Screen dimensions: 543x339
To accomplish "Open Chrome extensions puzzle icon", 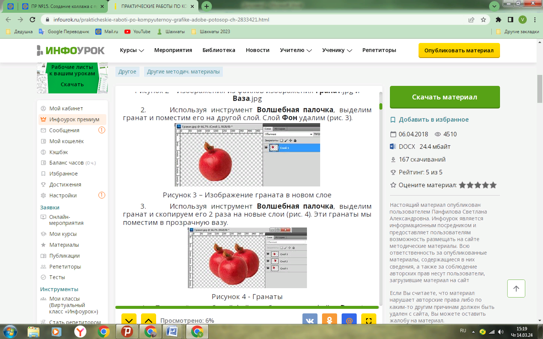I will (x=499, y=20).
